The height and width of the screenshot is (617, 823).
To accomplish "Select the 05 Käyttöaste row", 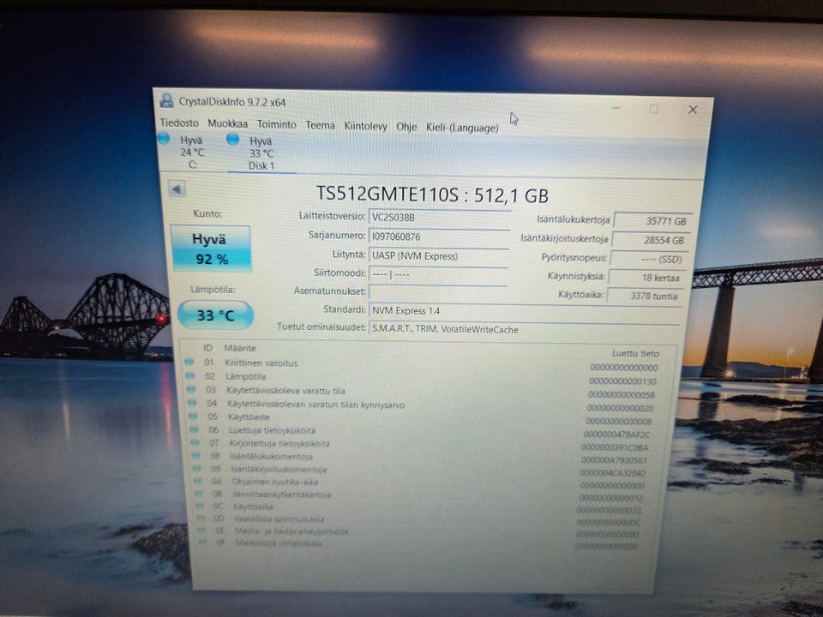I will [x=422, y=418].
